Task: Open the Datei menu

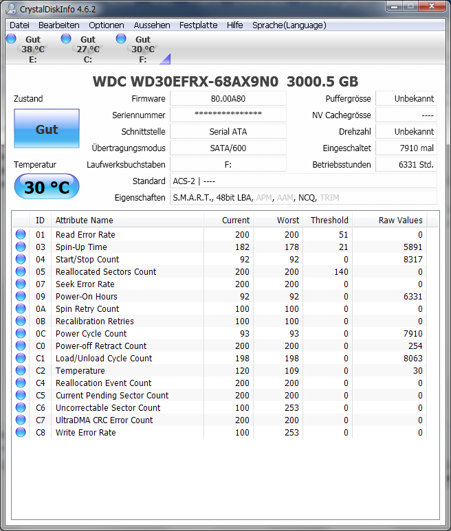Action: coord(19,25)
